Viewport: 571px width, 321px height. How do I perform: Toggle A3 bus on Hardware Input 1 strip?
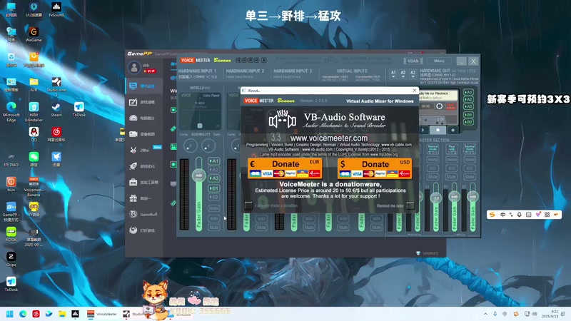(x=213, y=178)
